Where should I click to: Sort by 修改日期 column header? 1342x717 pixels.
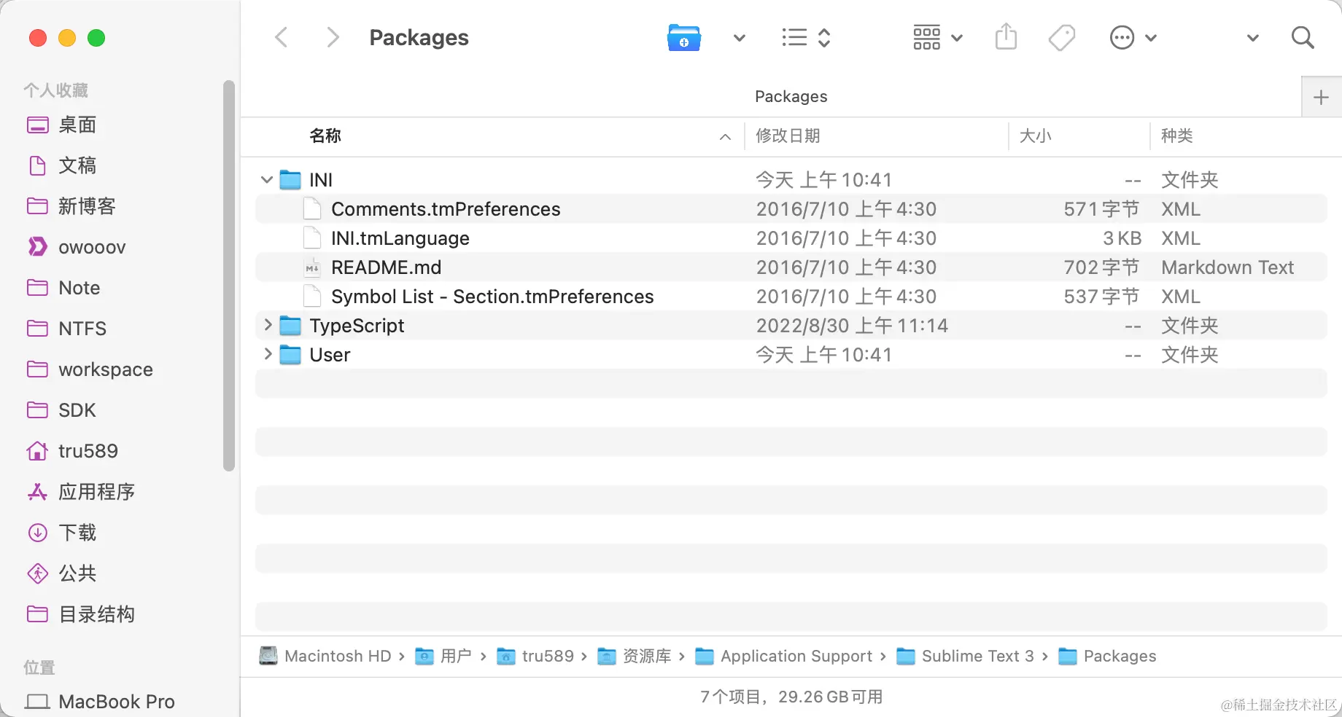pos(788,136)
